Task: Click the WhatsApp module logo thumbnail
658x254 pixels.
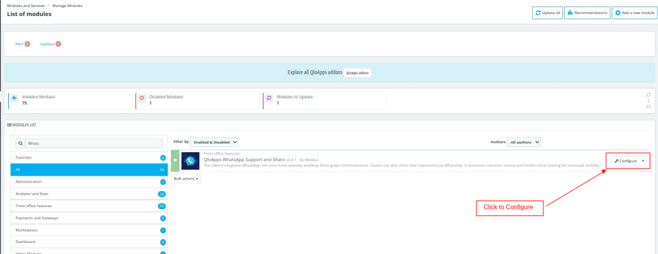Action: click(190, 161)
